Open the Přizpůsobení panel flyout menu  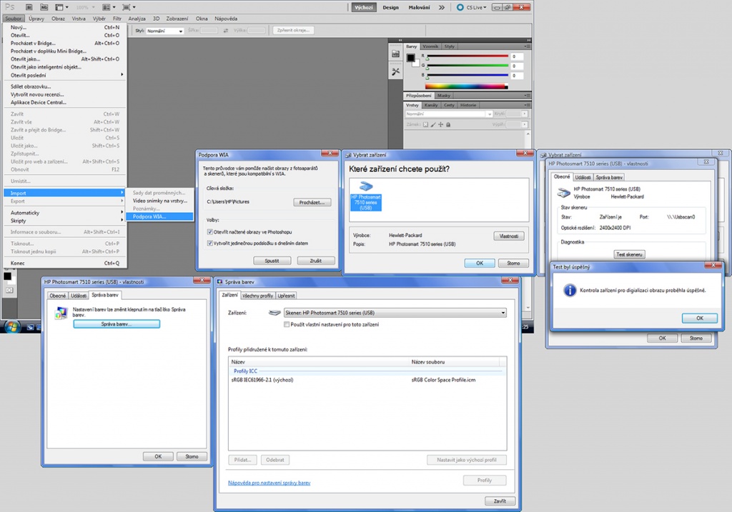point(527,96)
